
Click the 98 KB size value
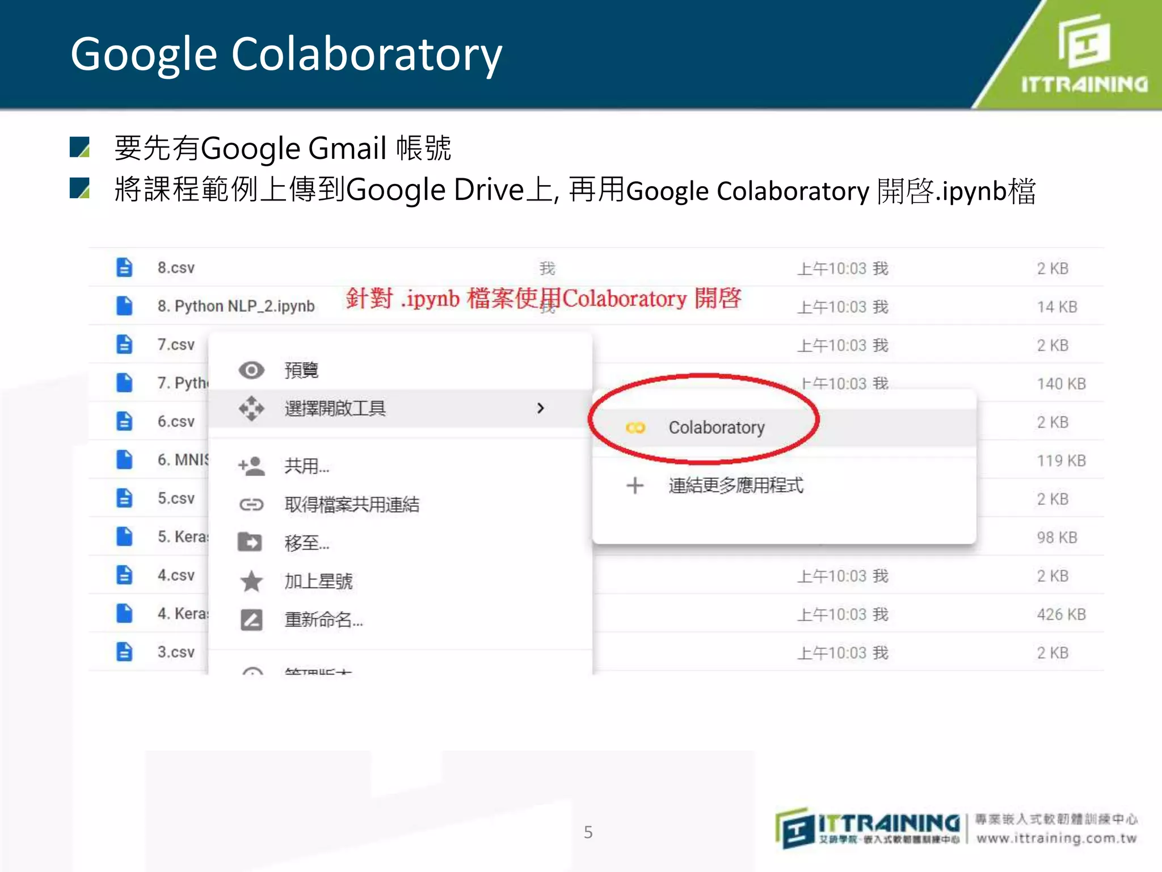1057,537
